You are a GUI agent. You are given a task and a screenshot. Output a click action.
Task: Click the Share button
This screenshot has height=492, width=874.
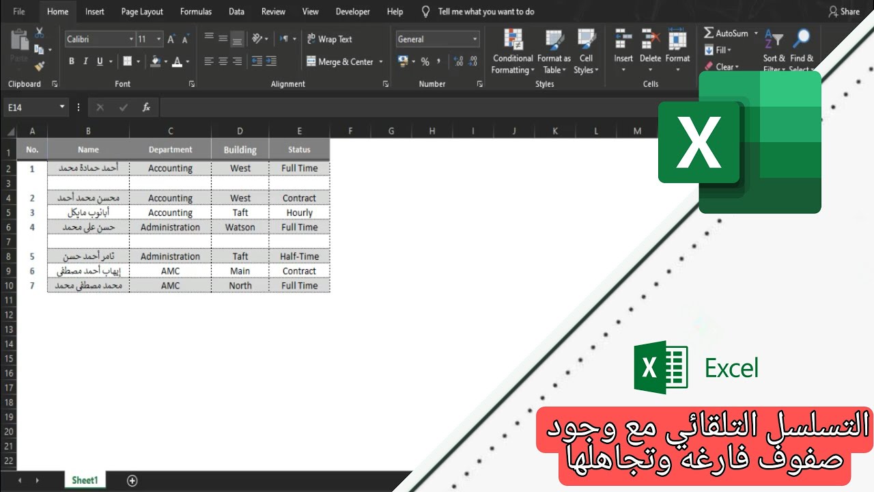844,12
